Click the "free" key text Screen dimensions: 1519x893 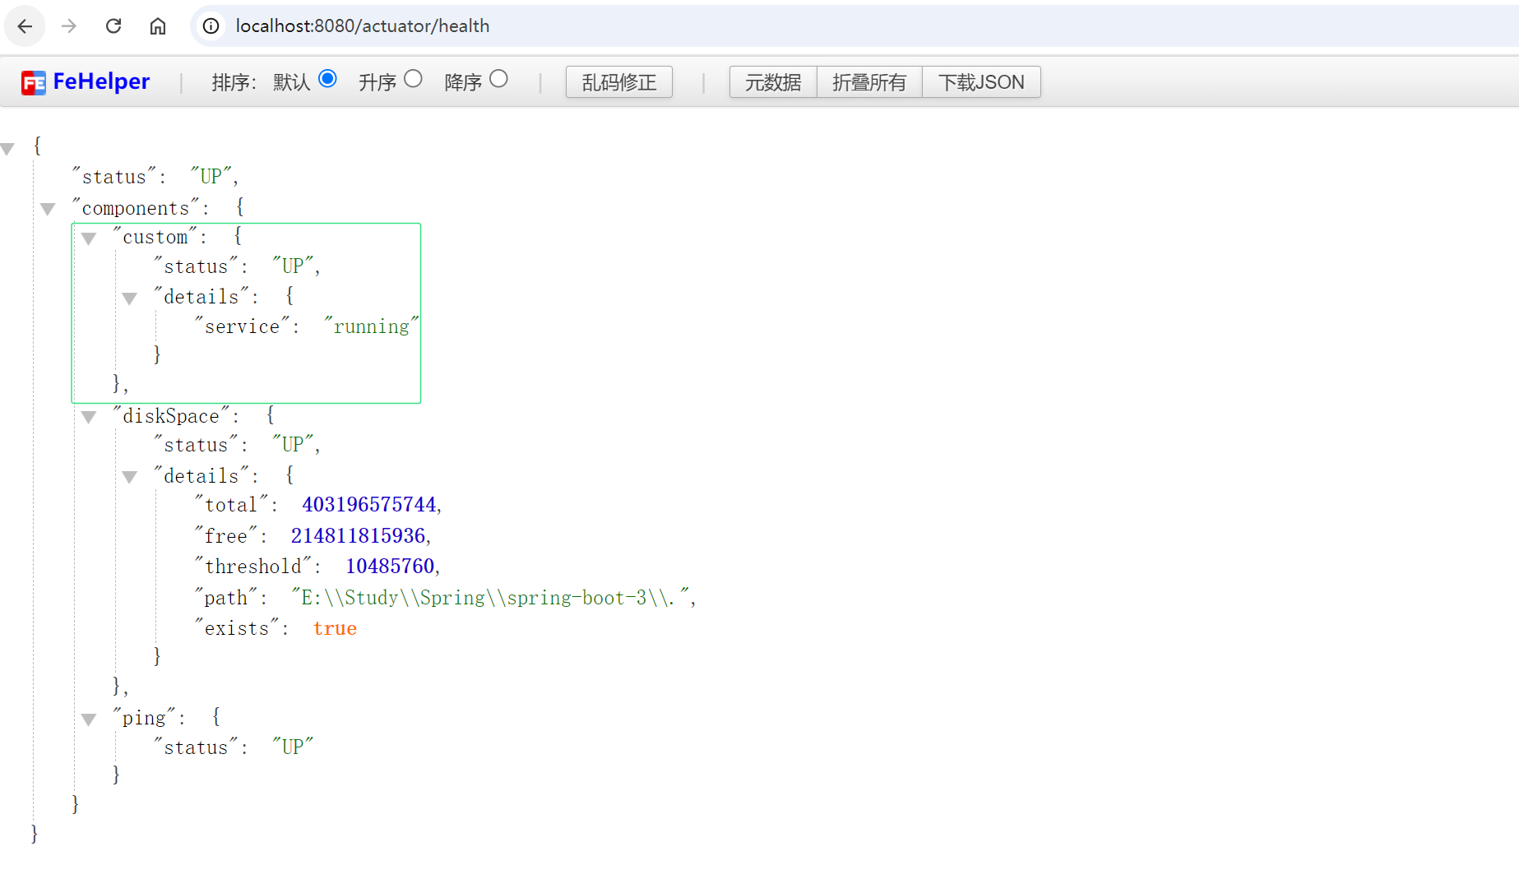click(226, 536)
